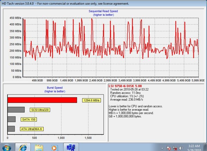
Task: Show hidden tray icons arrow
Action: 162,148
